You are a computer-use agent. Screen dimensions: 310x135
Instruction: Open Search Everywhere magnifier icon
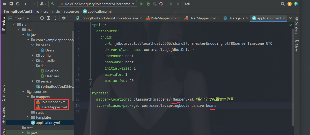click(283, 4)
